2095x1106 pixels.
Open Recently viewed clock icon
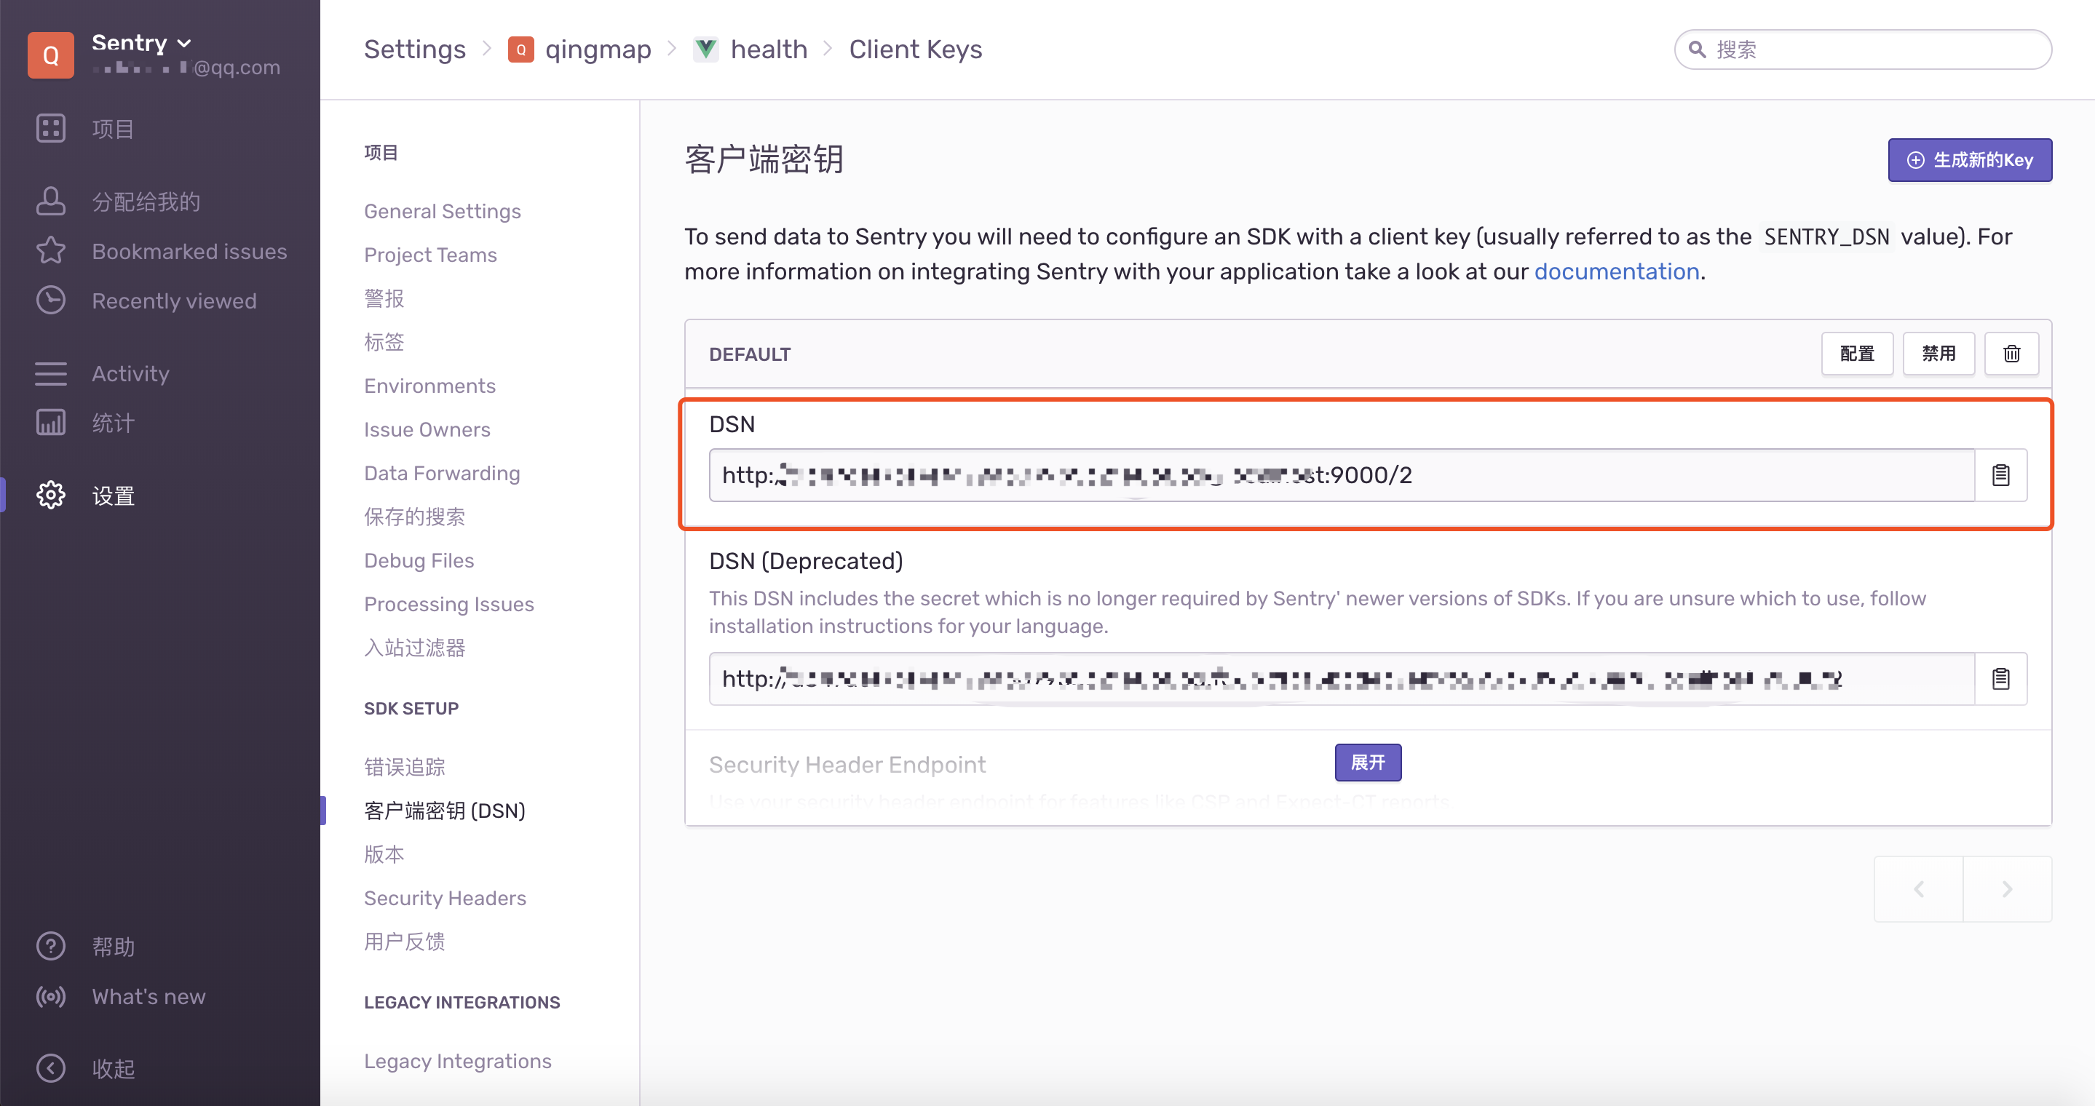50,301
